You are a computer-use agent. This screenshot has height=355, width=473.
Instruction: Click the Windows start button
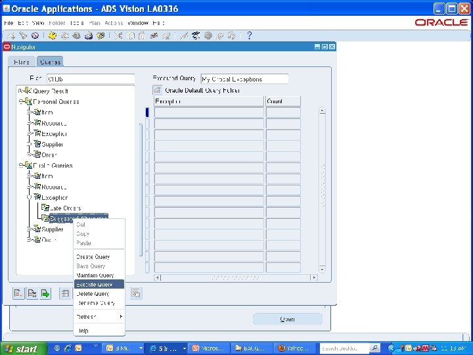(23, 349)
